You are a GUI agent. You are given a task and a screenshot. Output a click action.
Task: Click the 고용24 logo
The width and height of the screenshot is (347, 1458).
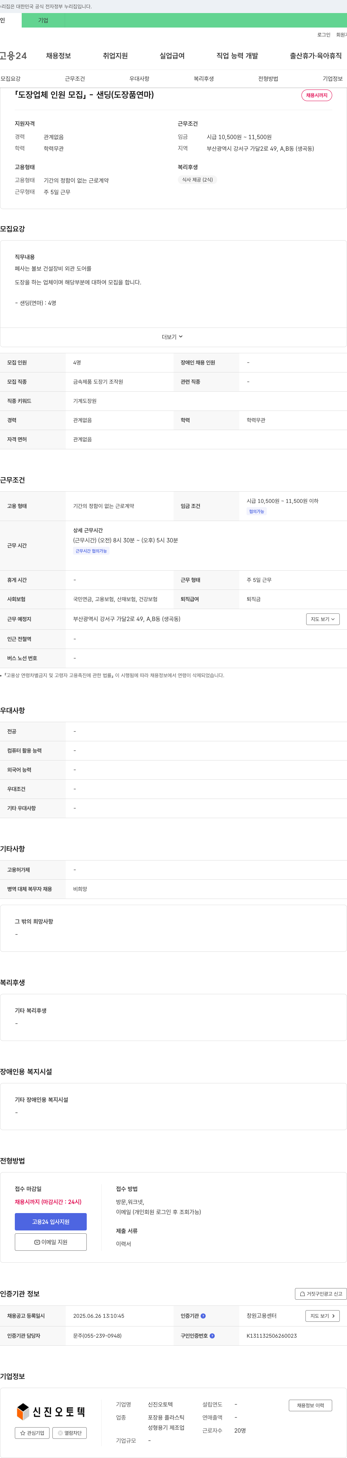(13, 56)
